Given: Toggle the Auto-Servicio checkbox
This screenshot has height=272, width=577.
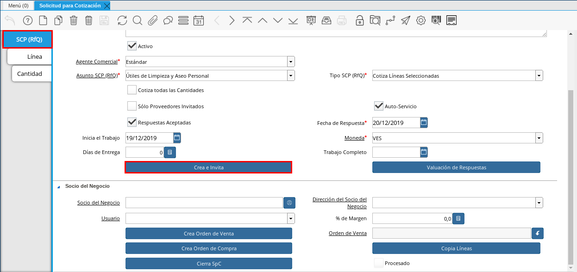Looking at the screenshot, I should (x=379, y=106).
